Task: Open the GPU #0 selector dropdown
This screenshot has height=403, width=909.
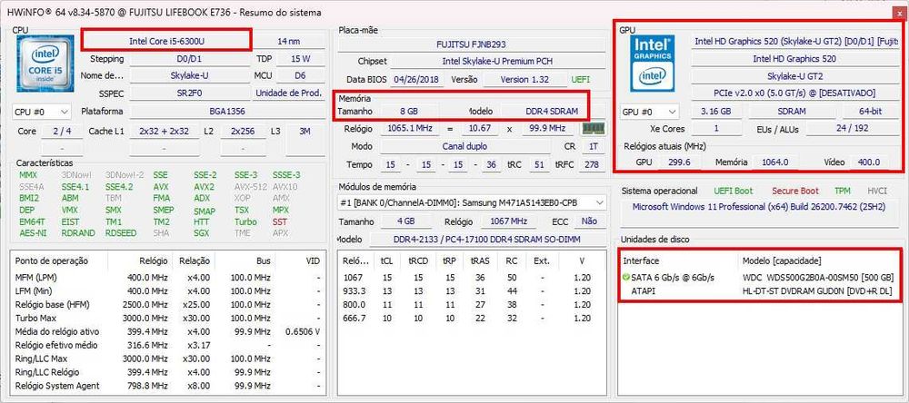Action: [x=650, y=111]
